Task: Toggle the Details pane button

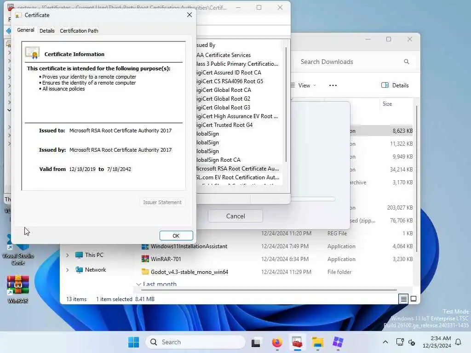Action: tap(395, 85)
